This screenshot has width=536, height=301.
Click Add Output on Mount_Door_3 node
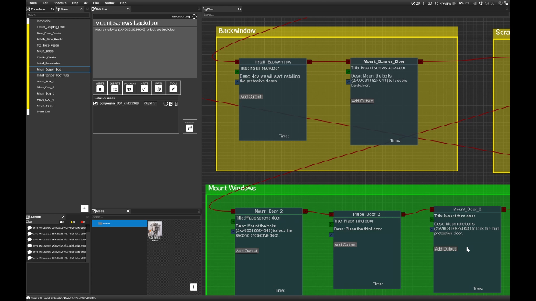pos(445,249)
